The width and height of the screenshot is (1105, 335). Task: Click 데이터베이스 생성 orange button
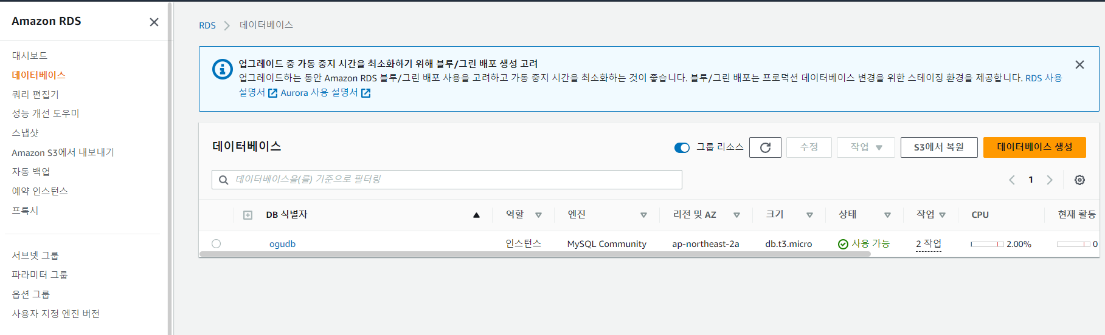pyautogui.click(x=1034, y=147)
